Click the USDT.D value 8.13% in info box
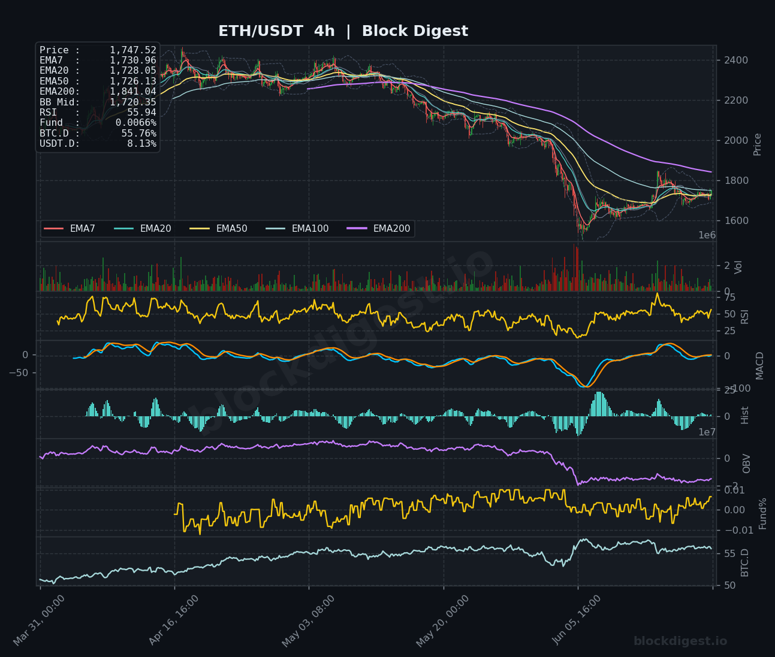 coord(142,144)
